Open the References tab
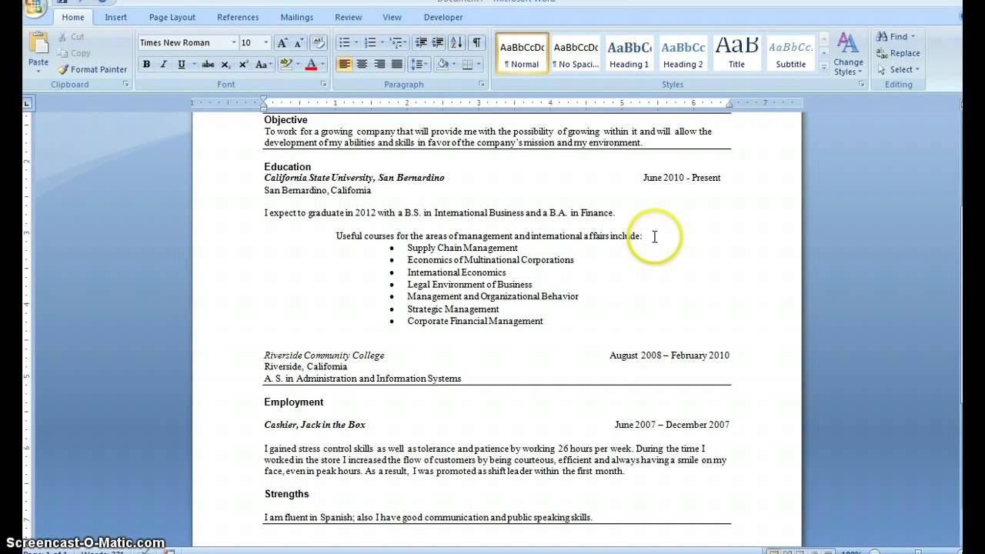Screen dimensions: 985x554 [x=238, y=17]
